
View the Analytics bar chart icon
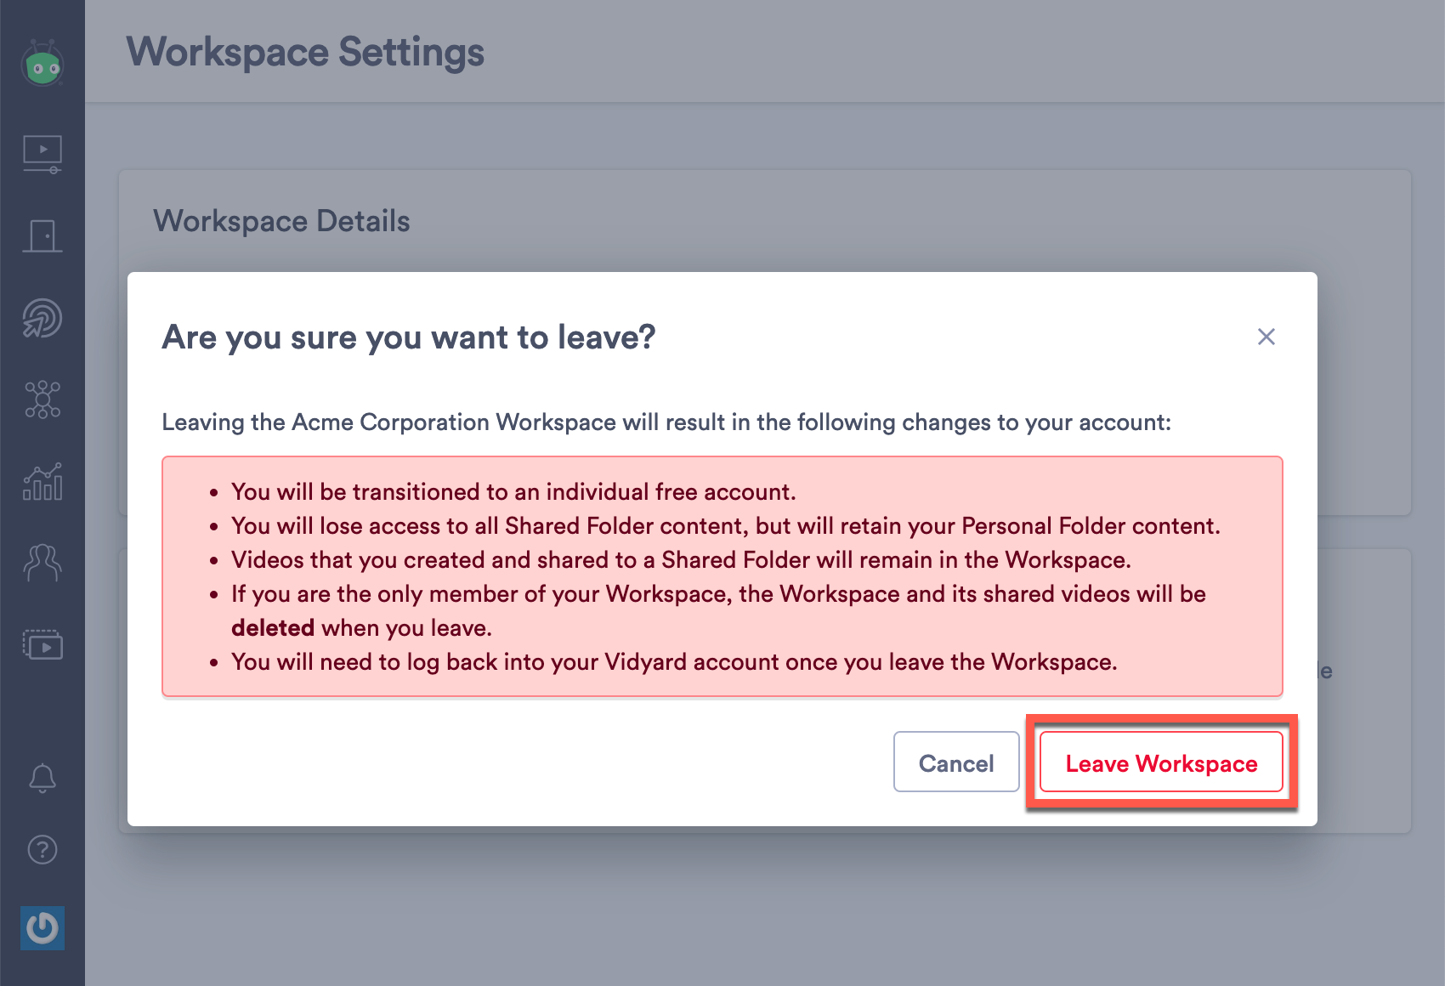click(x=42, y=482)
